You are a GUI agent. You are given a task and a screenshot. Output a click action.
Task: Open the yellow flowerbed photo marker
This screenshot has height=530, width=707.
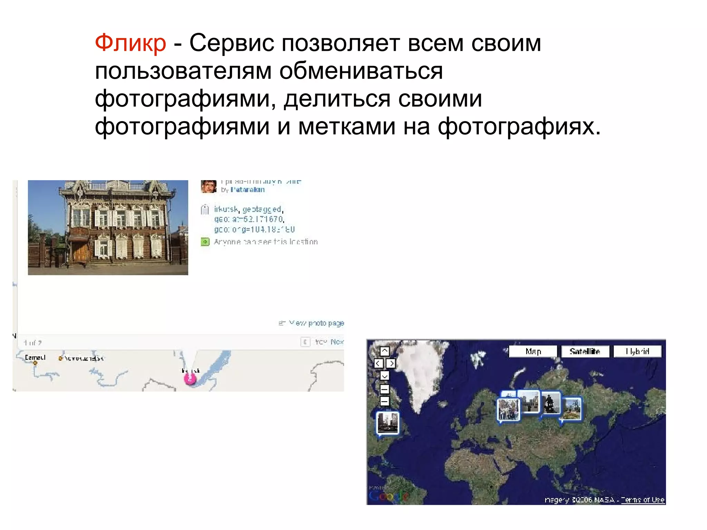point(571,409)
